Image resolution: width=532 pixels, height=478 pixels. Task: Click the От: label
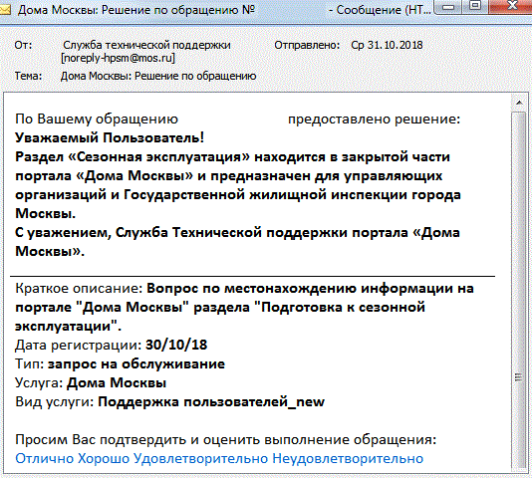pyautogui.click(x=23, y=45)
